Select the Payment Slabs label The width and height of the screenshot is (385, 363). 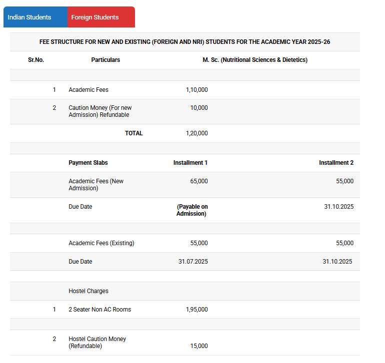coord(88,163)
